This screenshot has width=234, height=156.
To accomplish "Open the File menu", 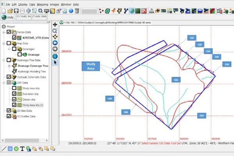I will (8, 4).
